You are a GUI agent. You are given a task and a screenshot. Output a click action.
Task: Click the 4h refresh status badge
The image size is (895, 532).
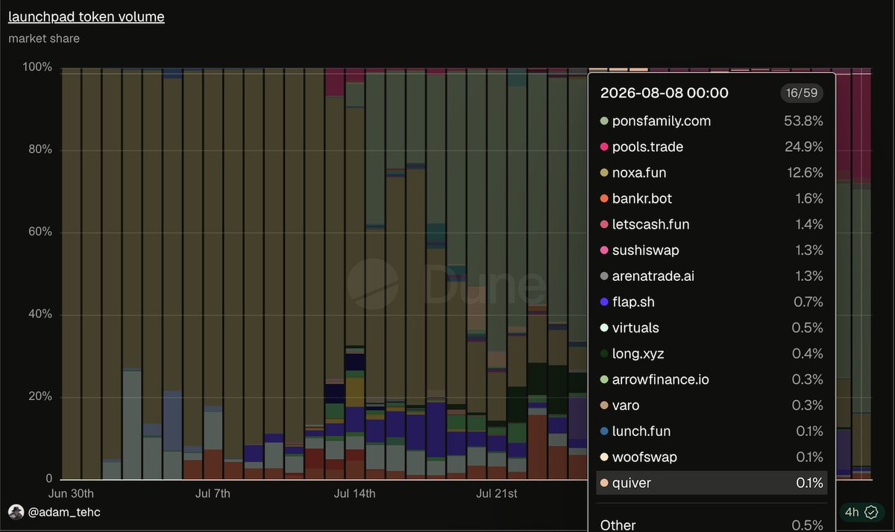click(x=864, y=512)
